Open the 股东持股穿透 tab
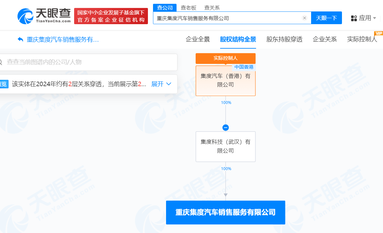This screenshot has height=233, width=383. [284, 39]
